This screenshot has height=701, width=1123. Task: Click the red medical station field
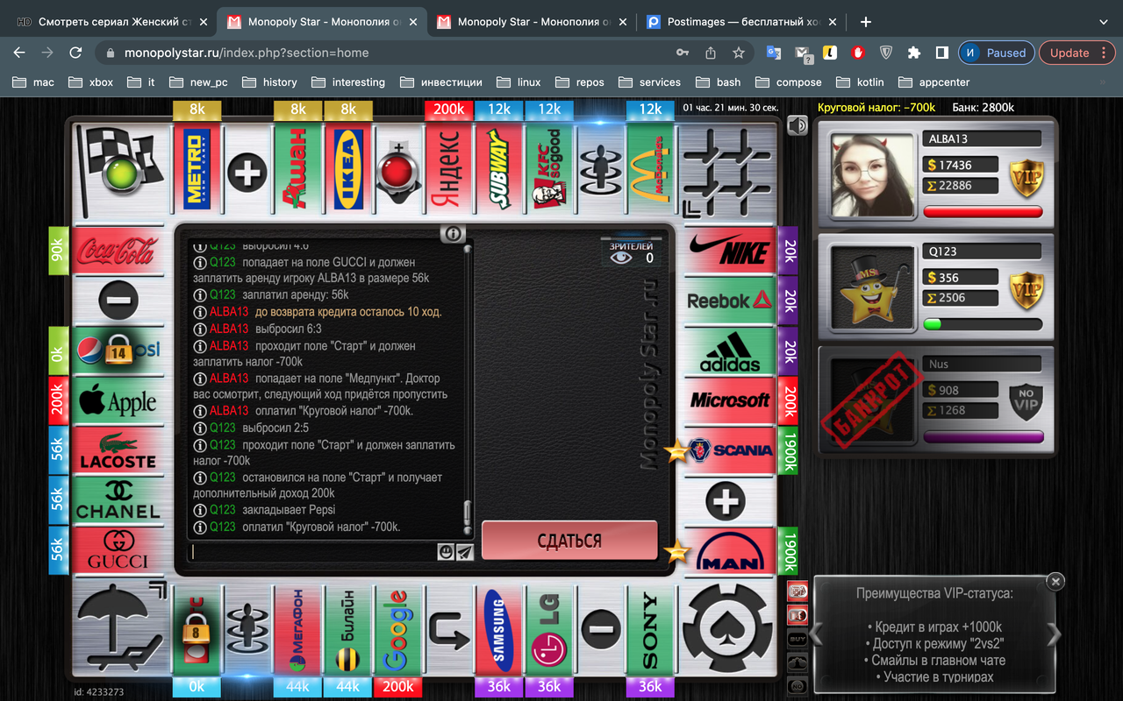point(398,168)
